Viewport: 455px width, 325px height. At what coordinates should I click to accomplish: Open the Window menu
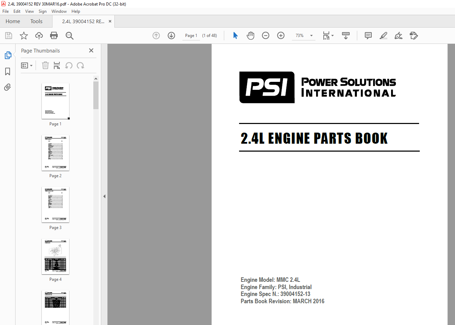click(59, 11)
